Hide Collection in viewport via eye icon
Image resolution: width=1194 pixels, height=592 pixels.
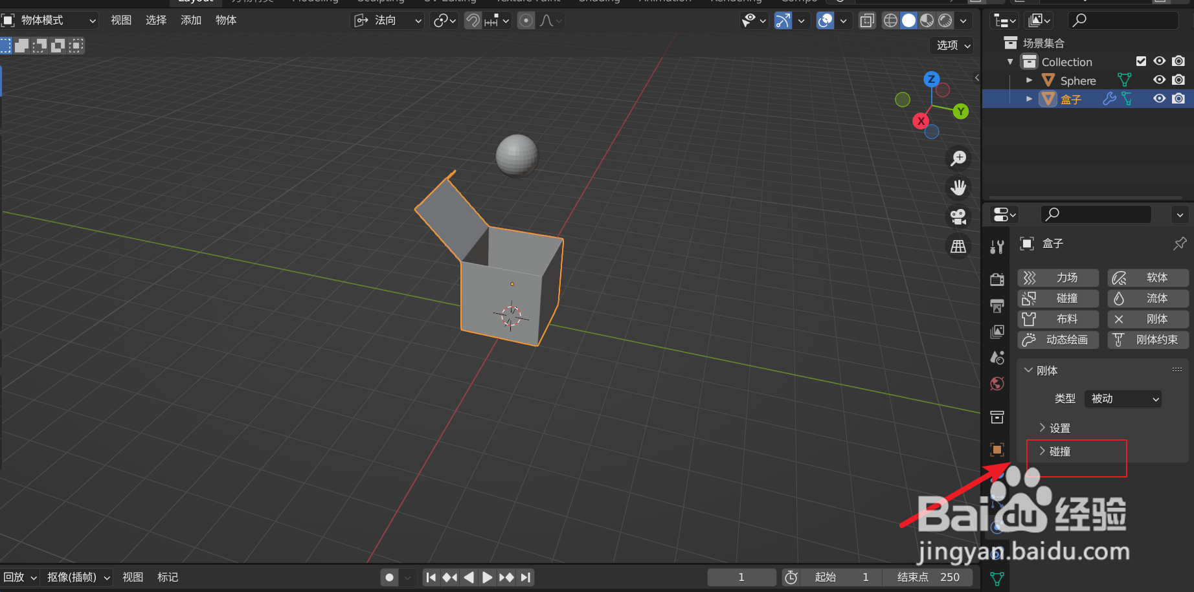tap(1160, 61)
